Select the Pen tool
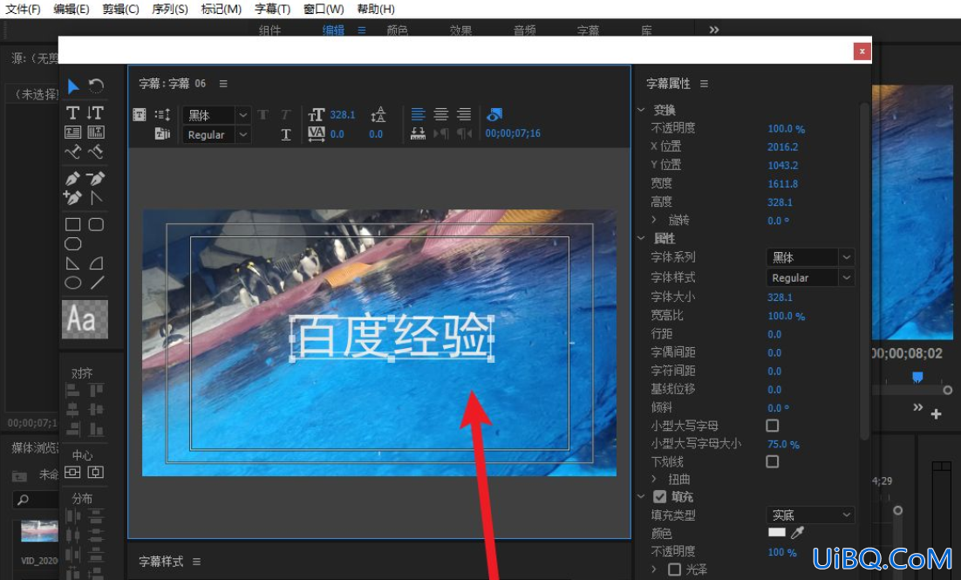Screen dimensions: 961x580 tap(72, 179)
